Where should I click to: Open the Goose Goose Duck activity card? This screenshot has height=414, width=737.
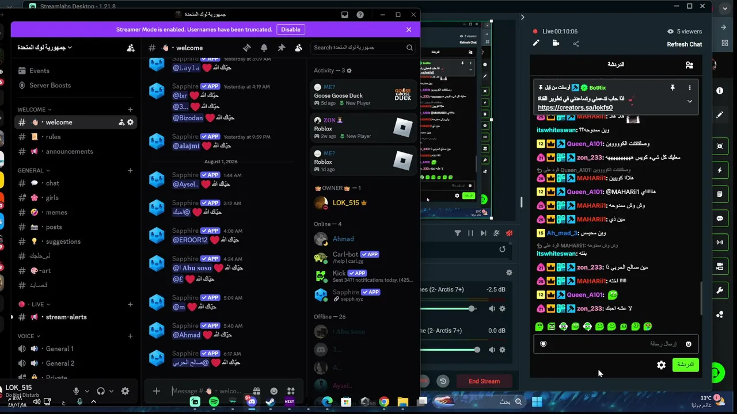tap(364, 95)
